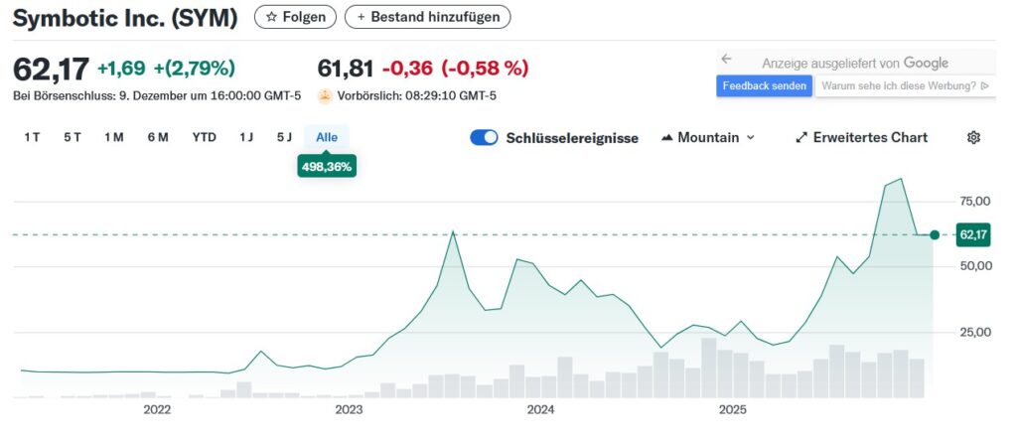Click the 2024 x-axis label
This screenshot has height=445, width=1017.
(540, 410)
